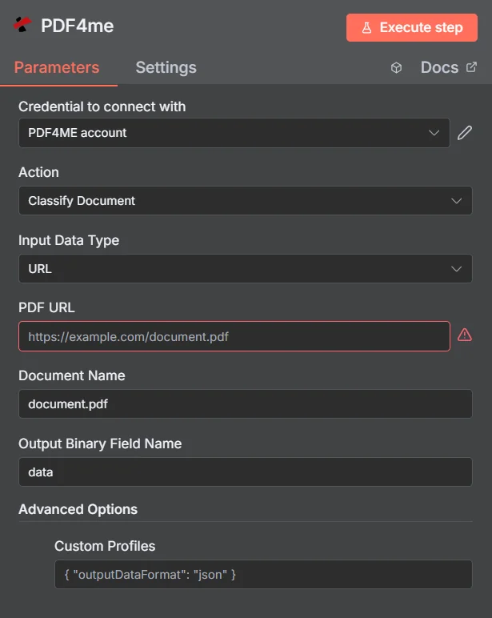Switch to the Parameters tab

(x=57, y=67)
